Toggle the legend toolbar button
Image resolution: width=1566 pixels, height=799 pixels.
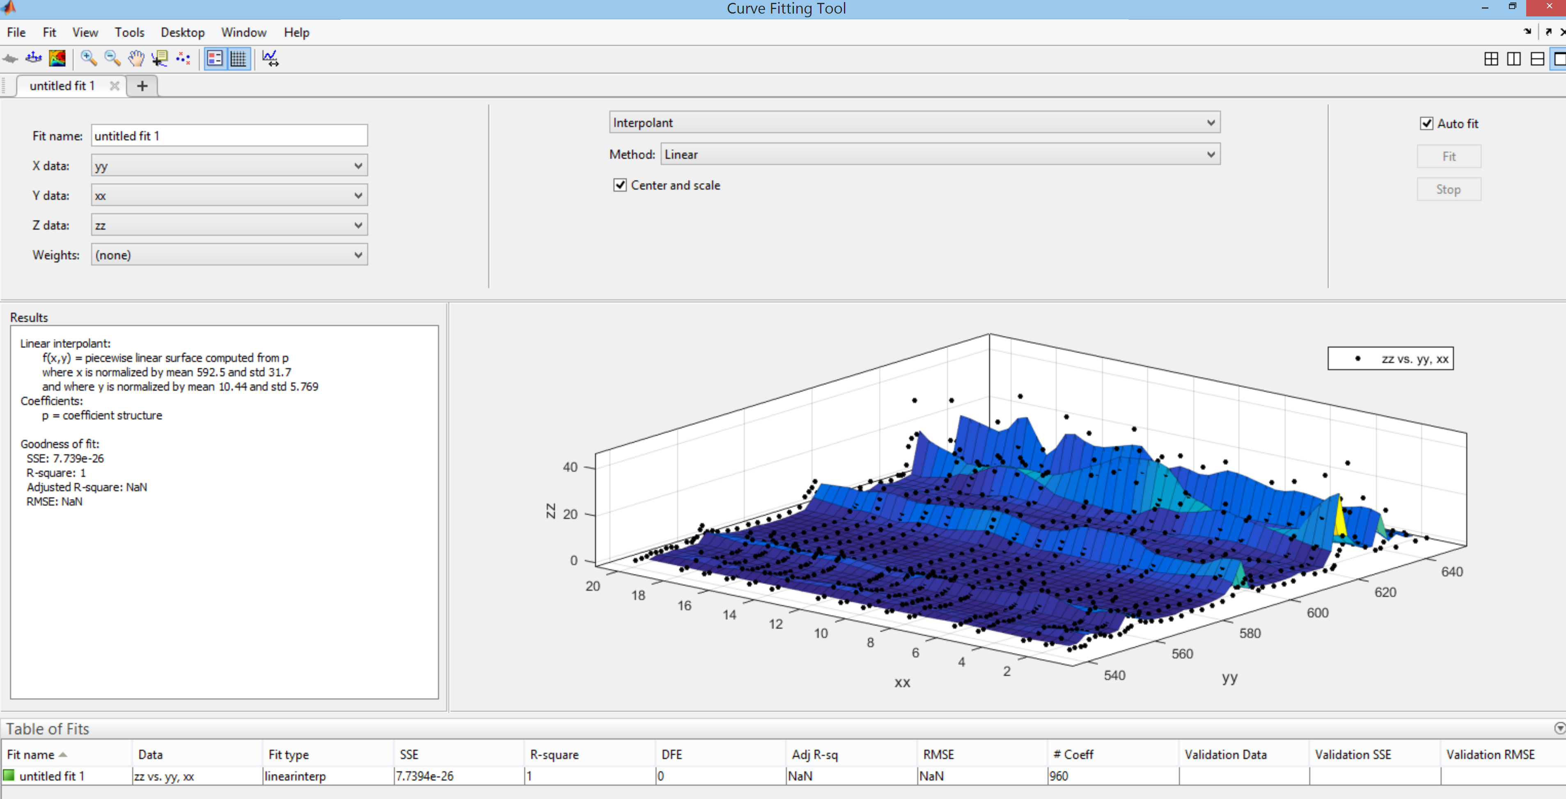[x=215, y=58]
